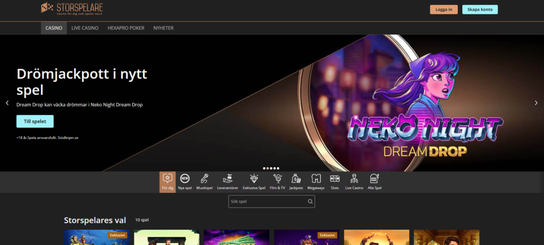The image size is (544, 245).
Task: Click the Storspelares val heading
Action: [95, 221]
